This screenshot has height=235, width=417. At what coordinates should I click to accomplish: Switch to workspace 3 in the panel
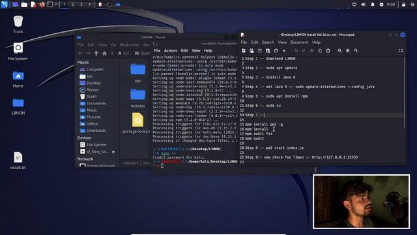pos(81,5)
